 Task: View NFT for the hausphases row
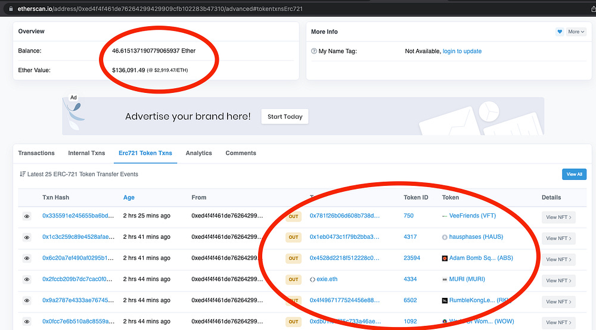click(x=558, y=238)
